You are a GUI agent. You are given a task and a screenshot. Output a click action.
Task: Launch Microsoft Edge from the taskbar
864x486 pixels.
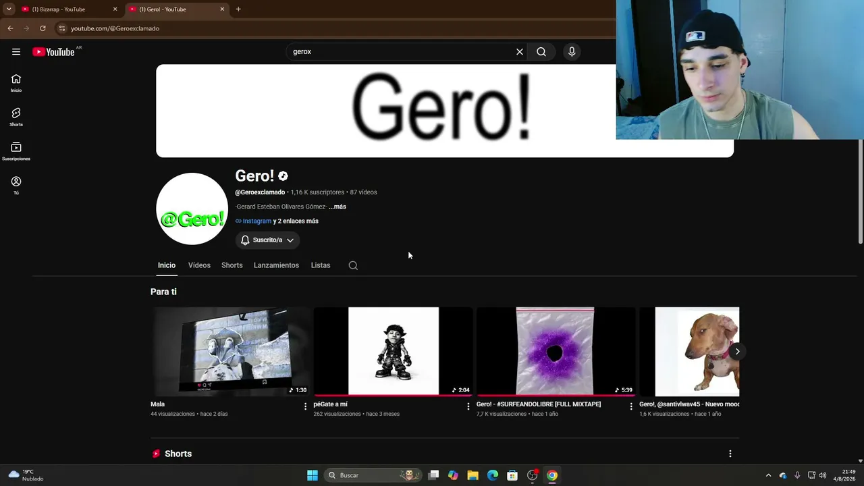pyautogui.click(x=493, y=475)
